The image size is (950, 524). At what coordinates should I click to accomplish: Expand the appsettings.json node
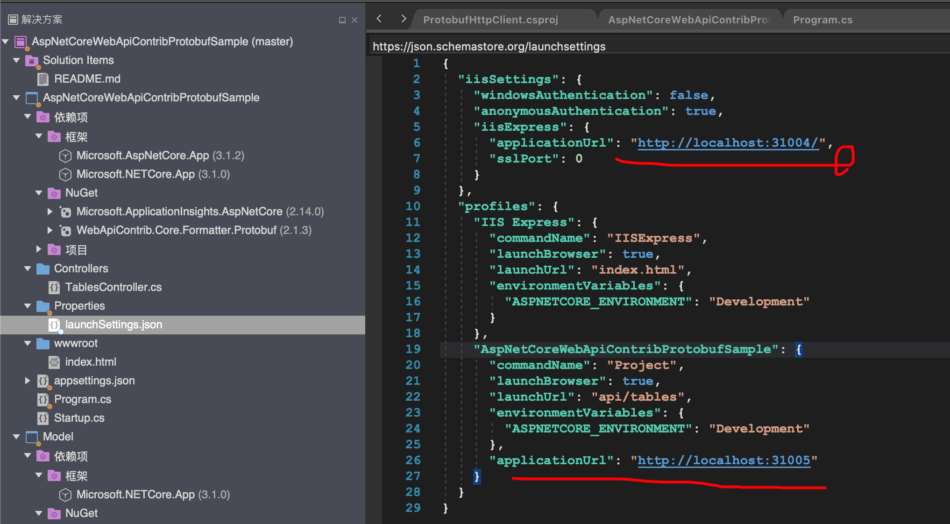28,381
